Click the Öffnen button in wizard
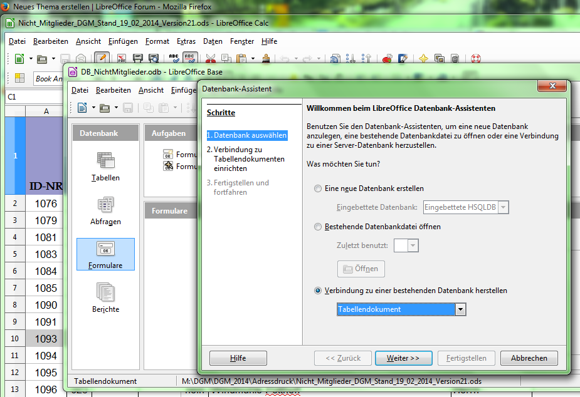This screenshot has width=580, height=397. [x=361, y=269]
